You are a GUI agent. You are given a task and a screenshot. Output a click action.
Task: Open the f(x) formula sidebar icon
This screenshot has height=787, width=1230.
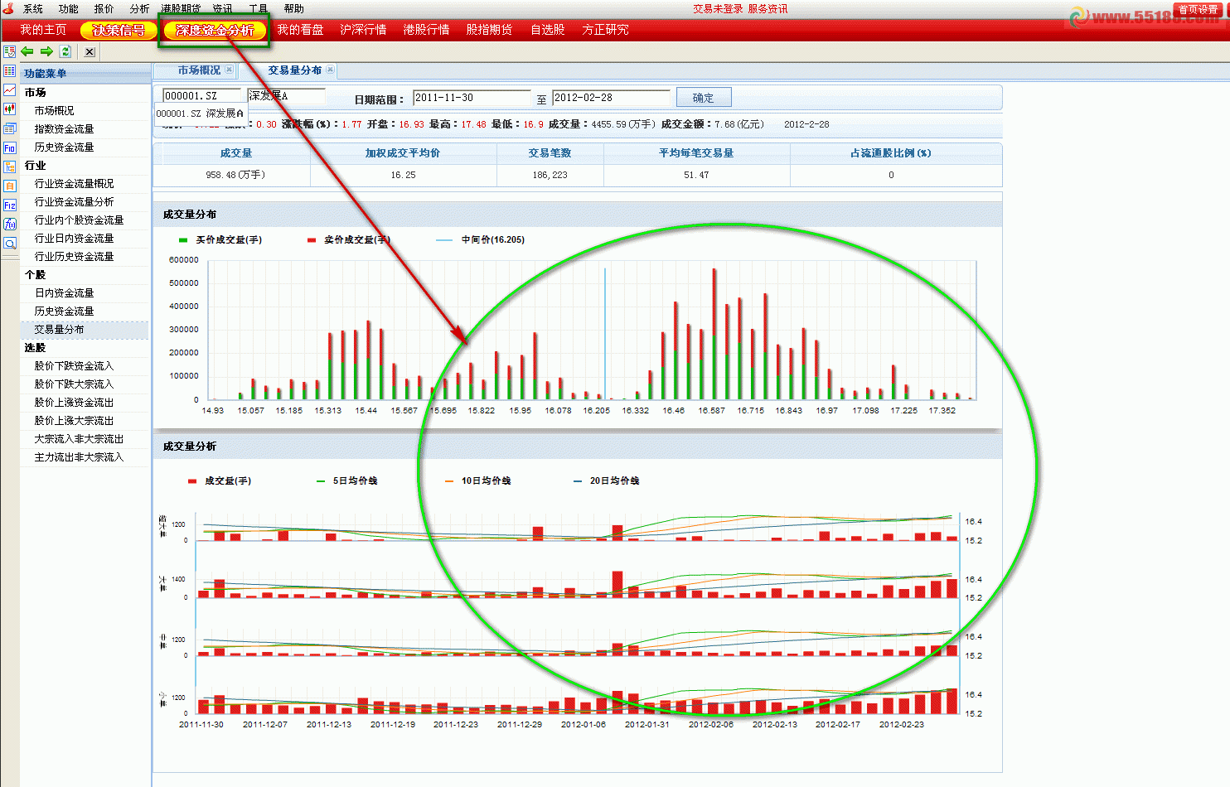(x=10, y=224)
